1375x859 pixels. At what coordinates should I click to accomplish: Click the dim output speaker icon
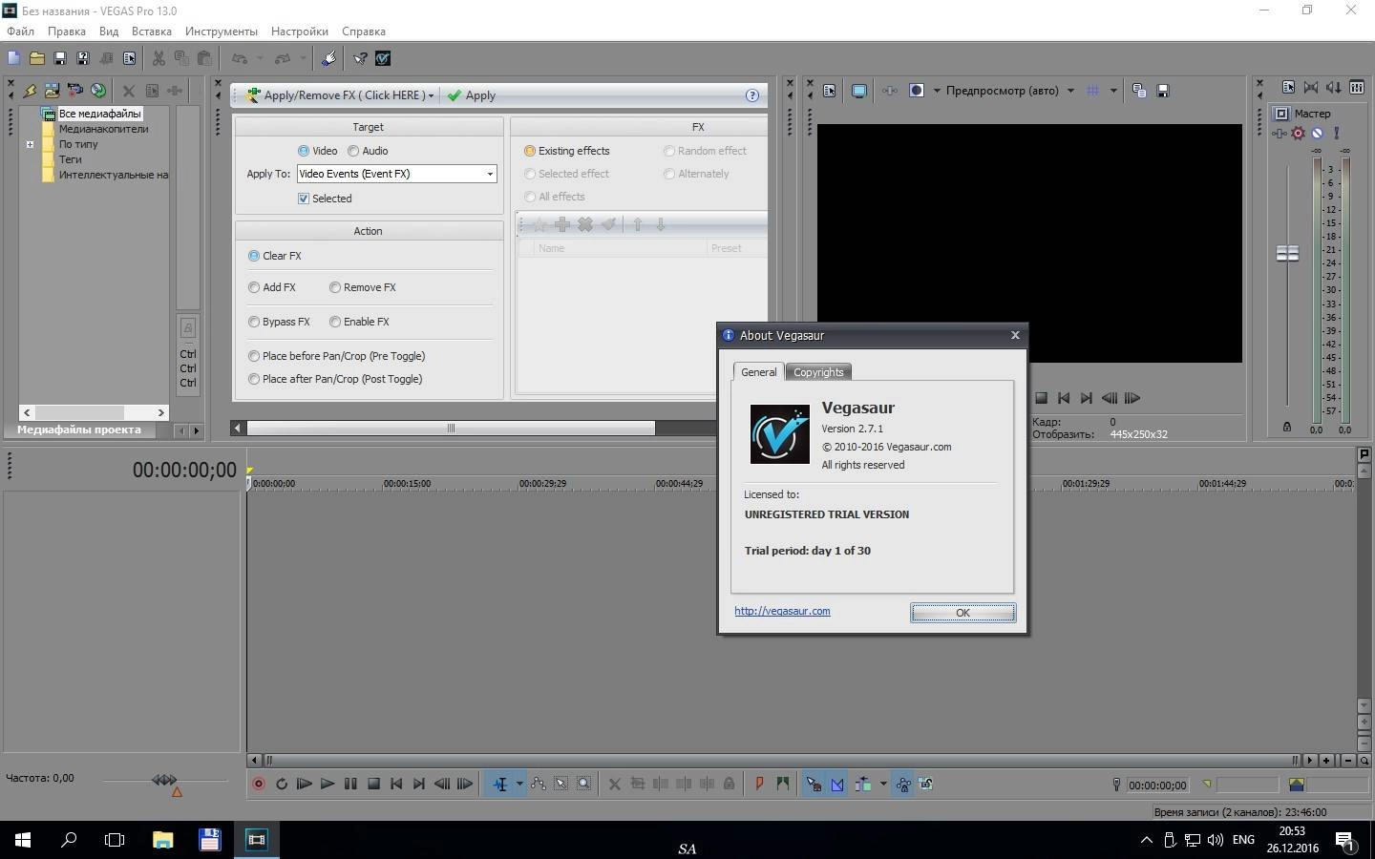[x=1334, y=87]
